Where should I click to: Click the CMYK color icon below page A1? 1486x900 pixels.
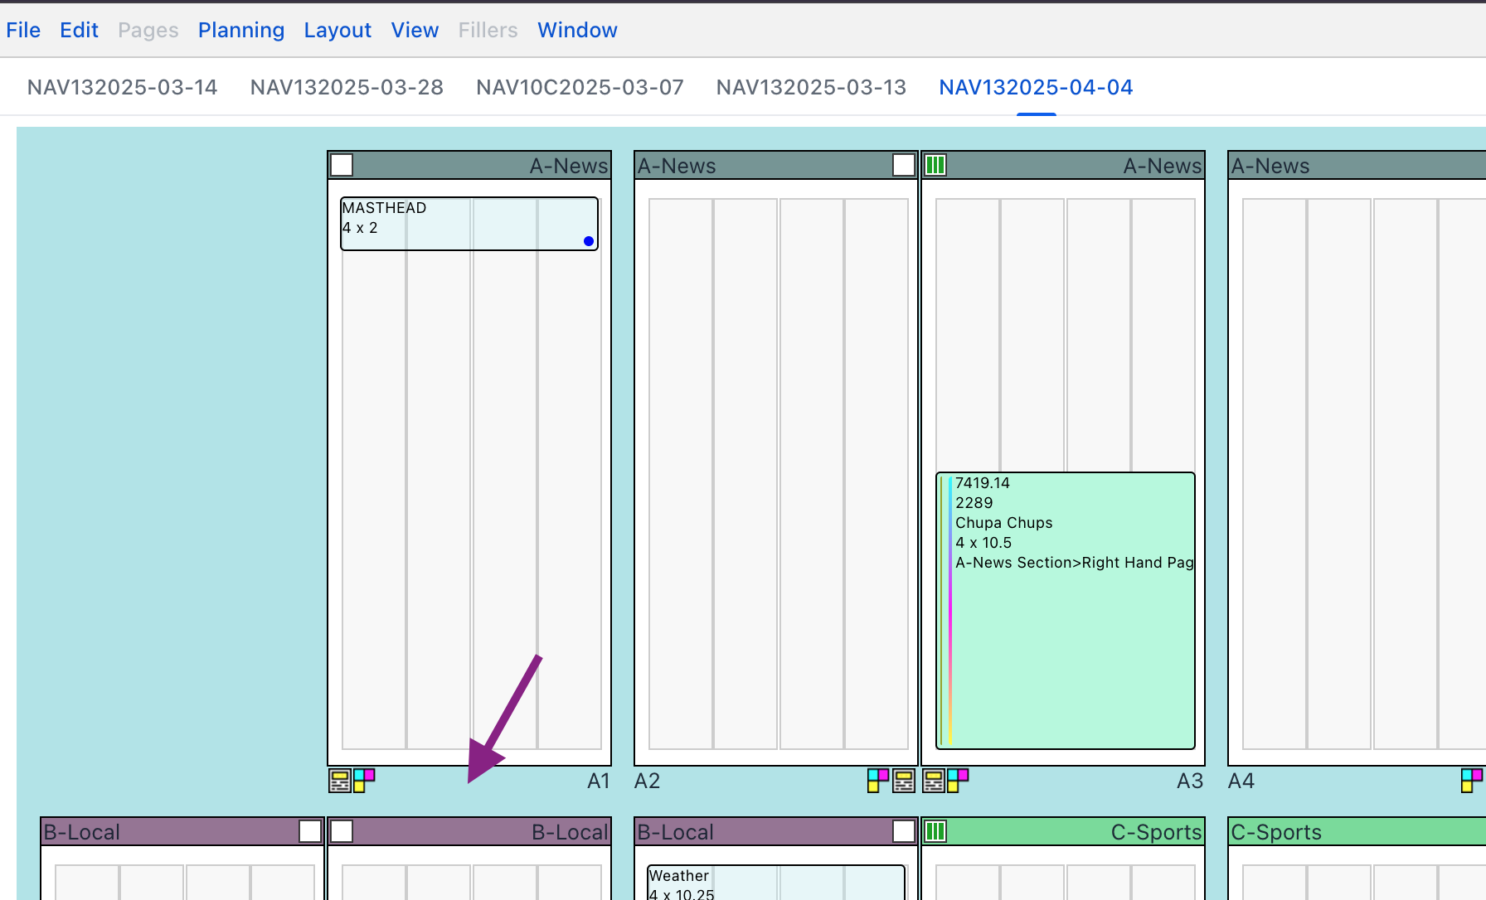tap(364, 780)
